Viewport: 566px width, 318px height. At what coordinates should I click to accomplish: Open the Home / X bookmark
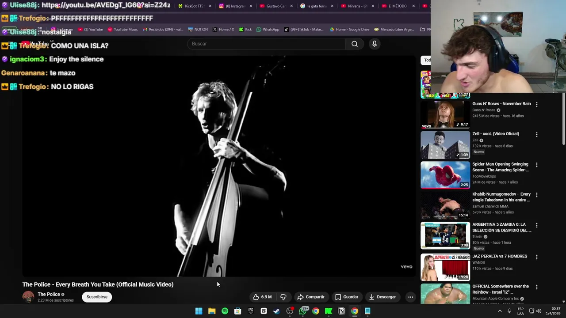(x=223, y=30)
